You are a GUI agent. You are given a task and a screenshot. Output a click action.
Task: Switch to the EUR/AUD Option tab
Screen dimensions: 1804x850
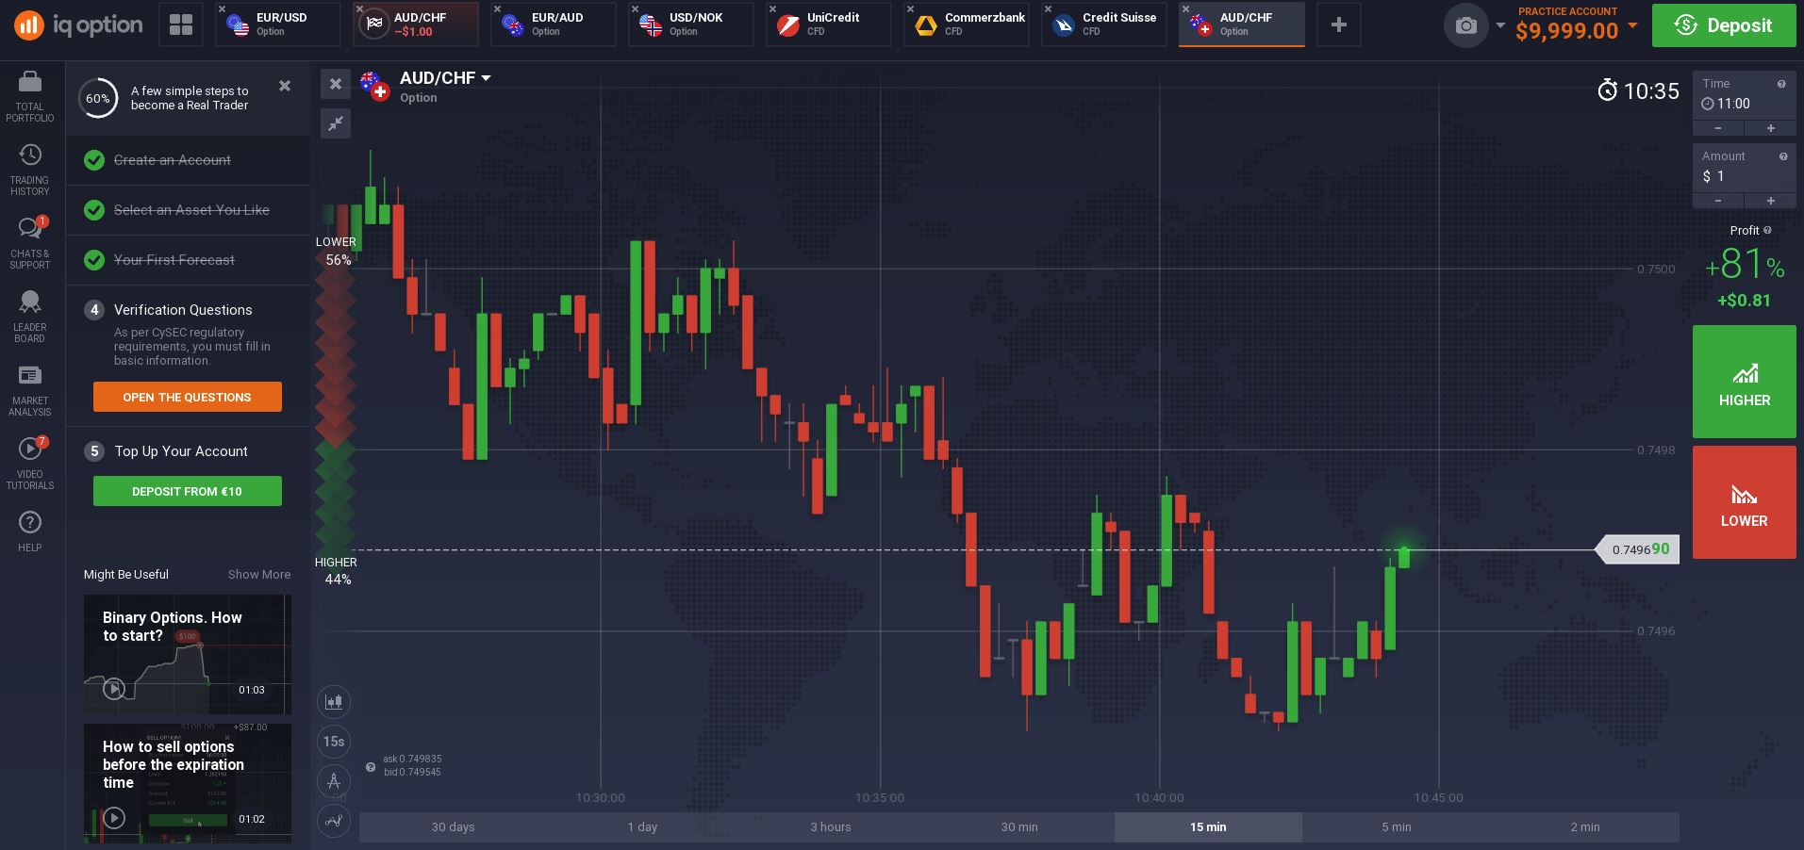[x=554, y=25]
